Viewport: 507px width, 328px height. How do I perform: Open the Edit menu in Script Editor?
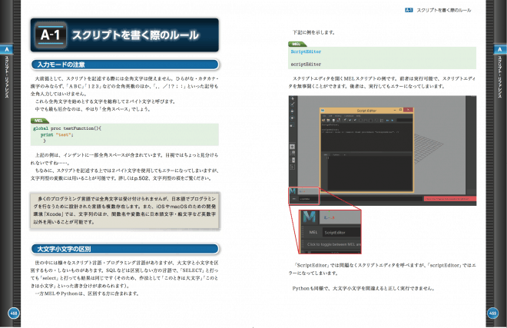point(330,115)
